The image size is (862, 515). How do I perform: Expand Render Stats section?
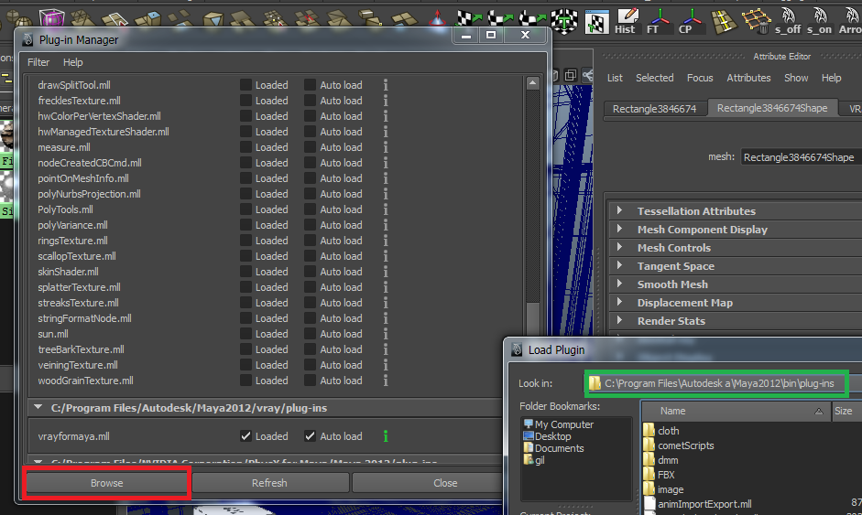coord(620,320)
